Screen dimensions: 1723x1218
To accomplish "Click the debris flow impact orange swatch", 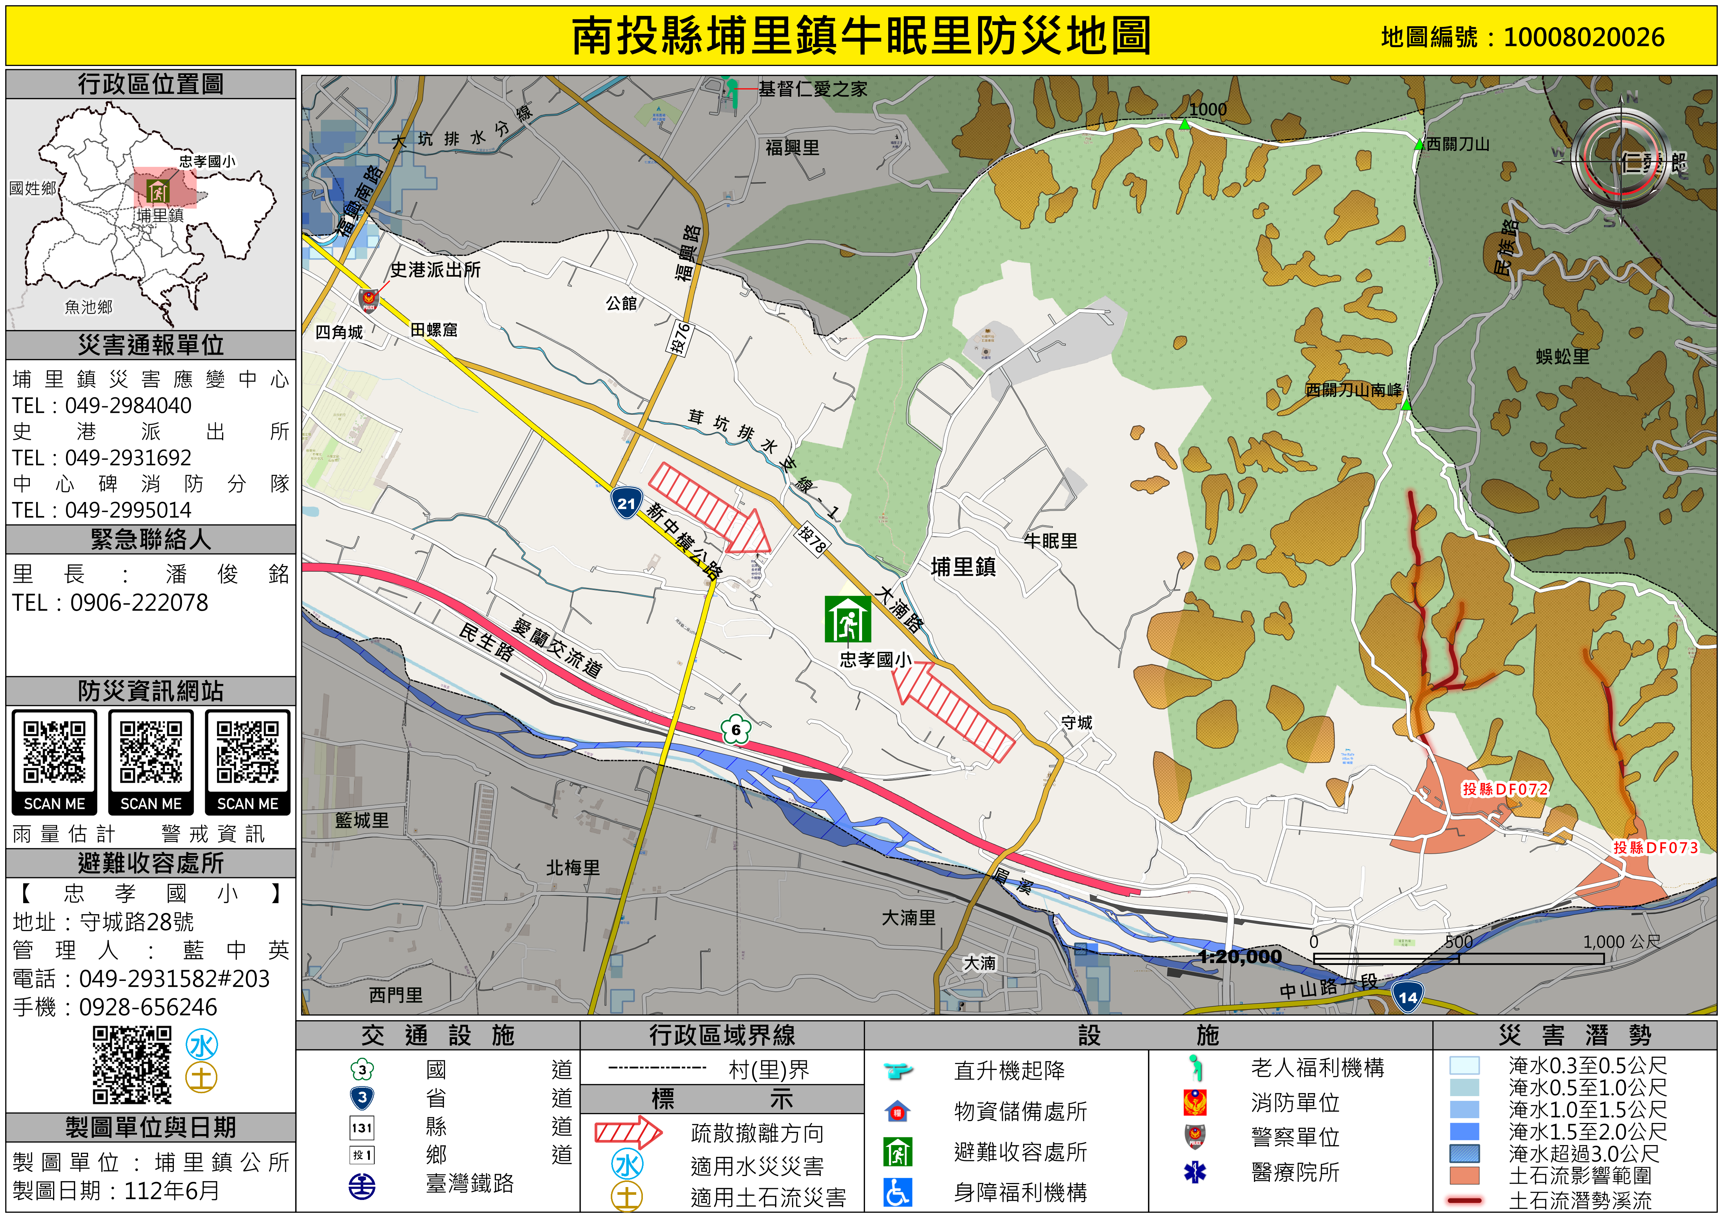I will (1464, 1175).
